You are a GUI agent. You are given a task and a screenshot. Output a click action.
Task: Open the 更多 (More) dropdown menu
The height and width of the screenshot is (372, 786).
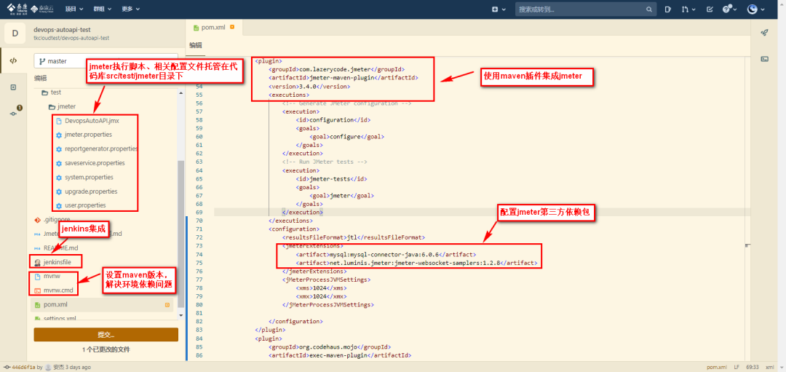[131, 9]
